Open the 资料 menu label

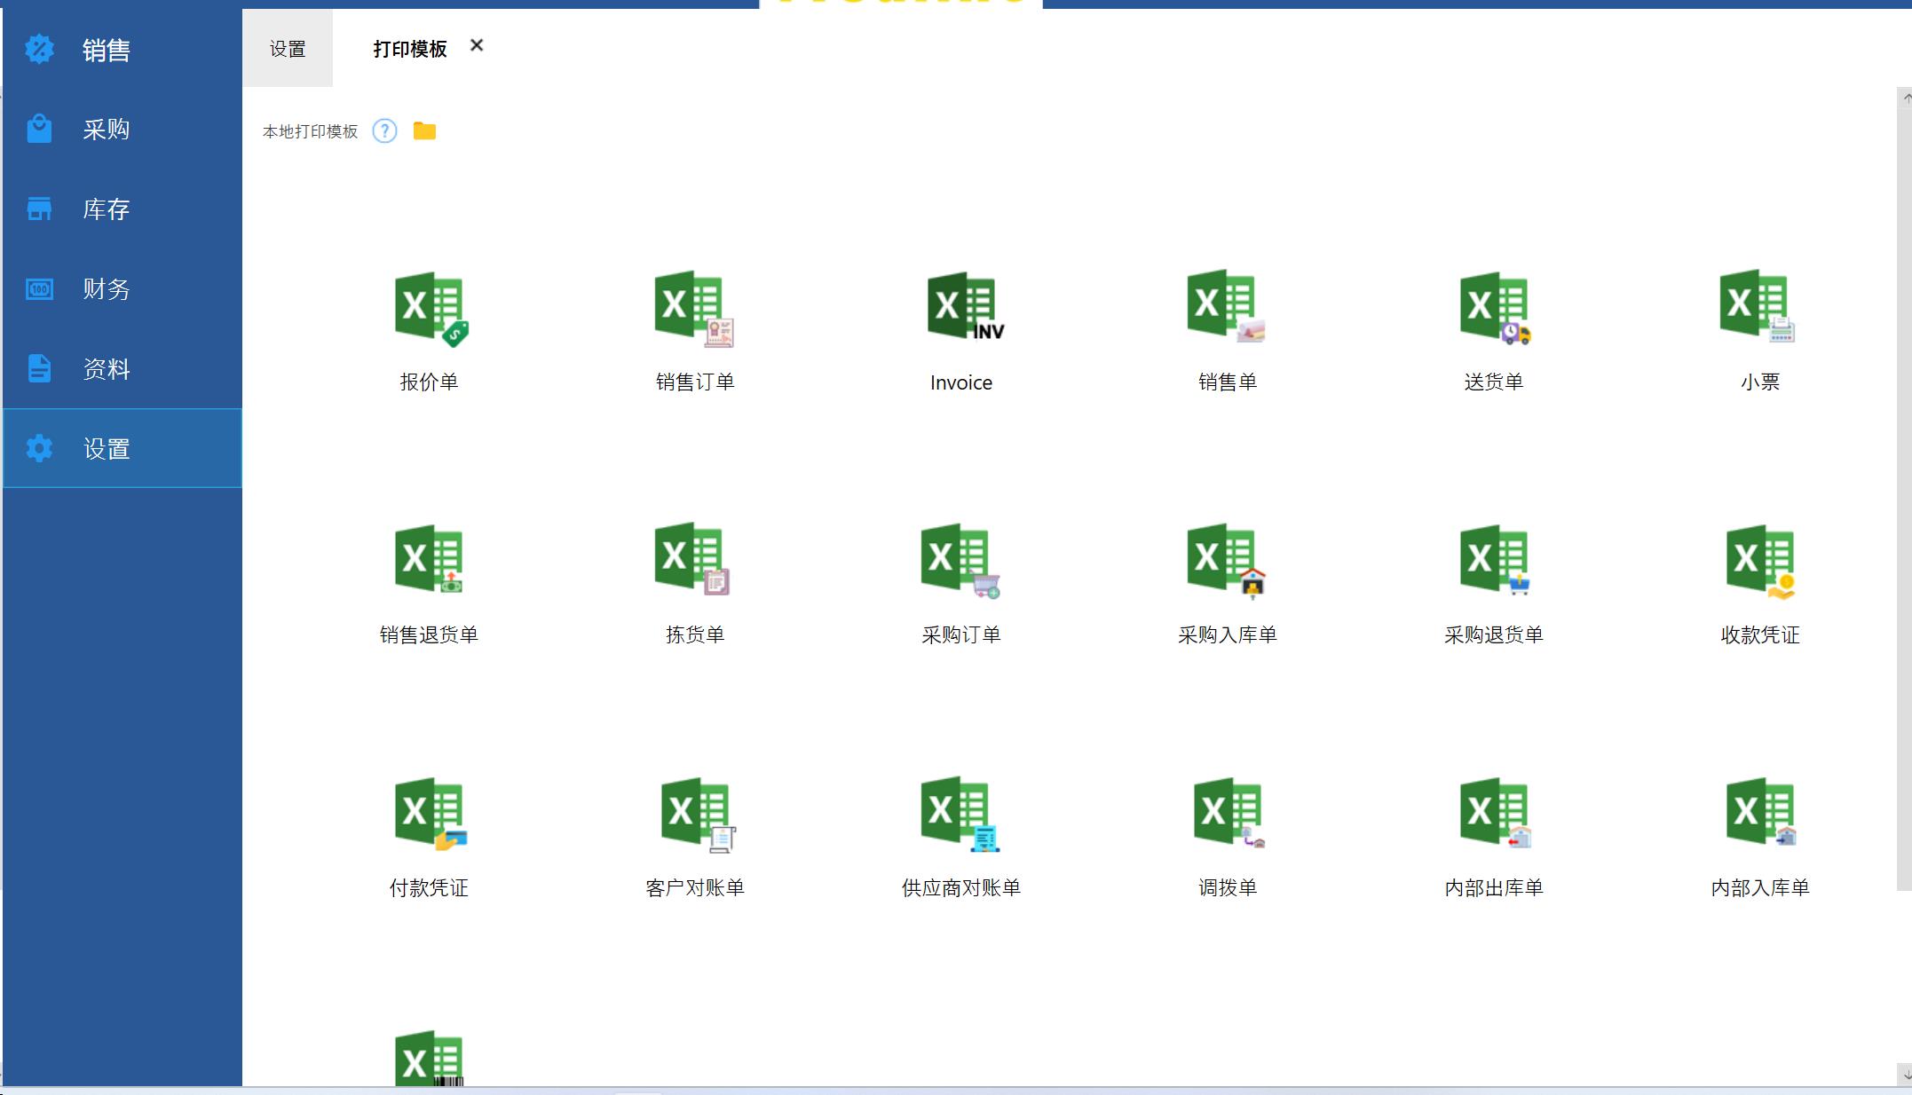click(x=107, y=369)
